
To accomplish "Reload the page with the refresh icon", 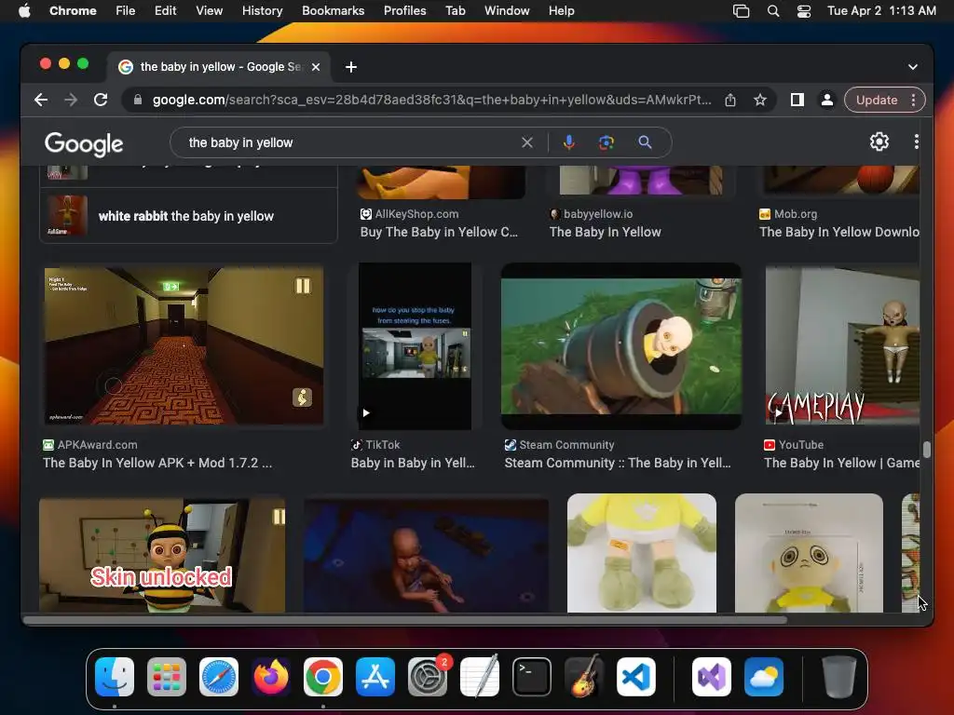I will 101,100.
